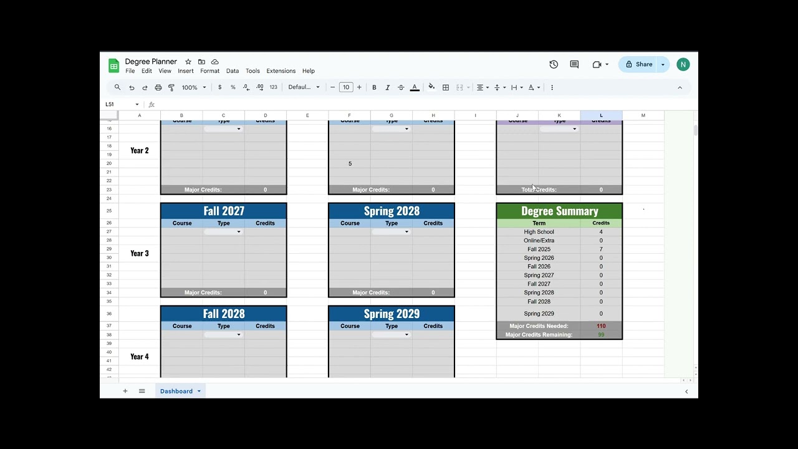Open the text color picker
798x449 pixels.
415,87
